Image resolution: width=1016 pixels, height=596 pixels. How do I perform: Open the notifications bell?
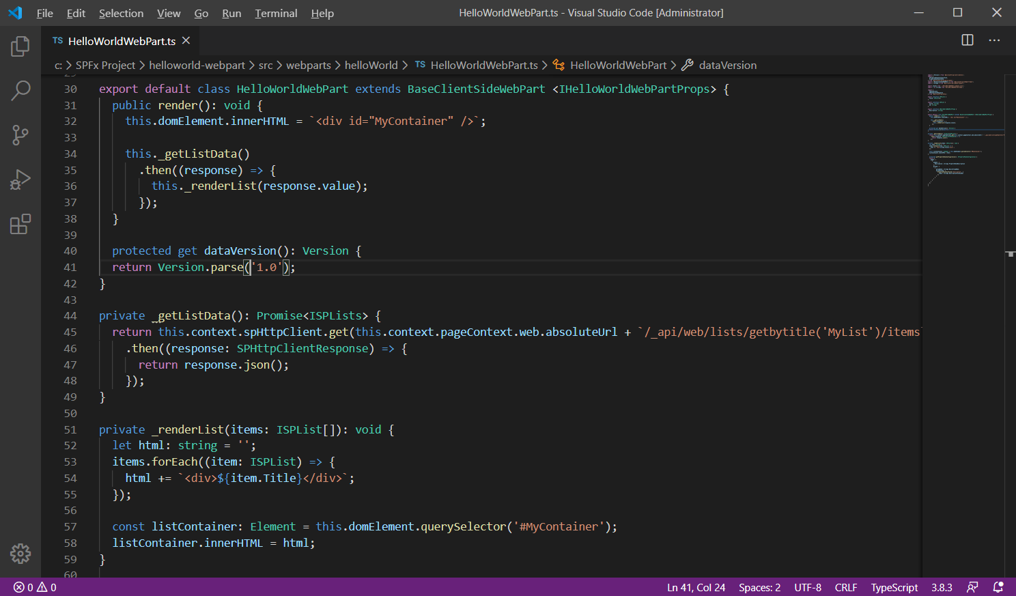tap(998, 587)
